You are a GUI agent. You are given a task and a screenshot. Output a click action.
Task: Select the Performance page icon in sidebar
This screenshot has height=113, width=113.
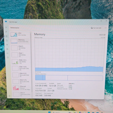coord(7,36)
